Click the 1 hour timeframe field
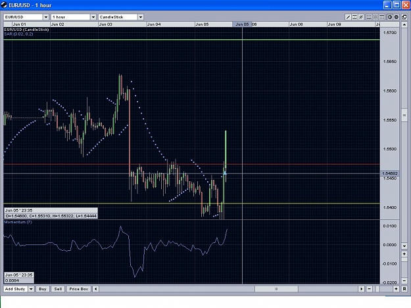The image size is (411, 308). pyautogui.click(x=70, y=17)
